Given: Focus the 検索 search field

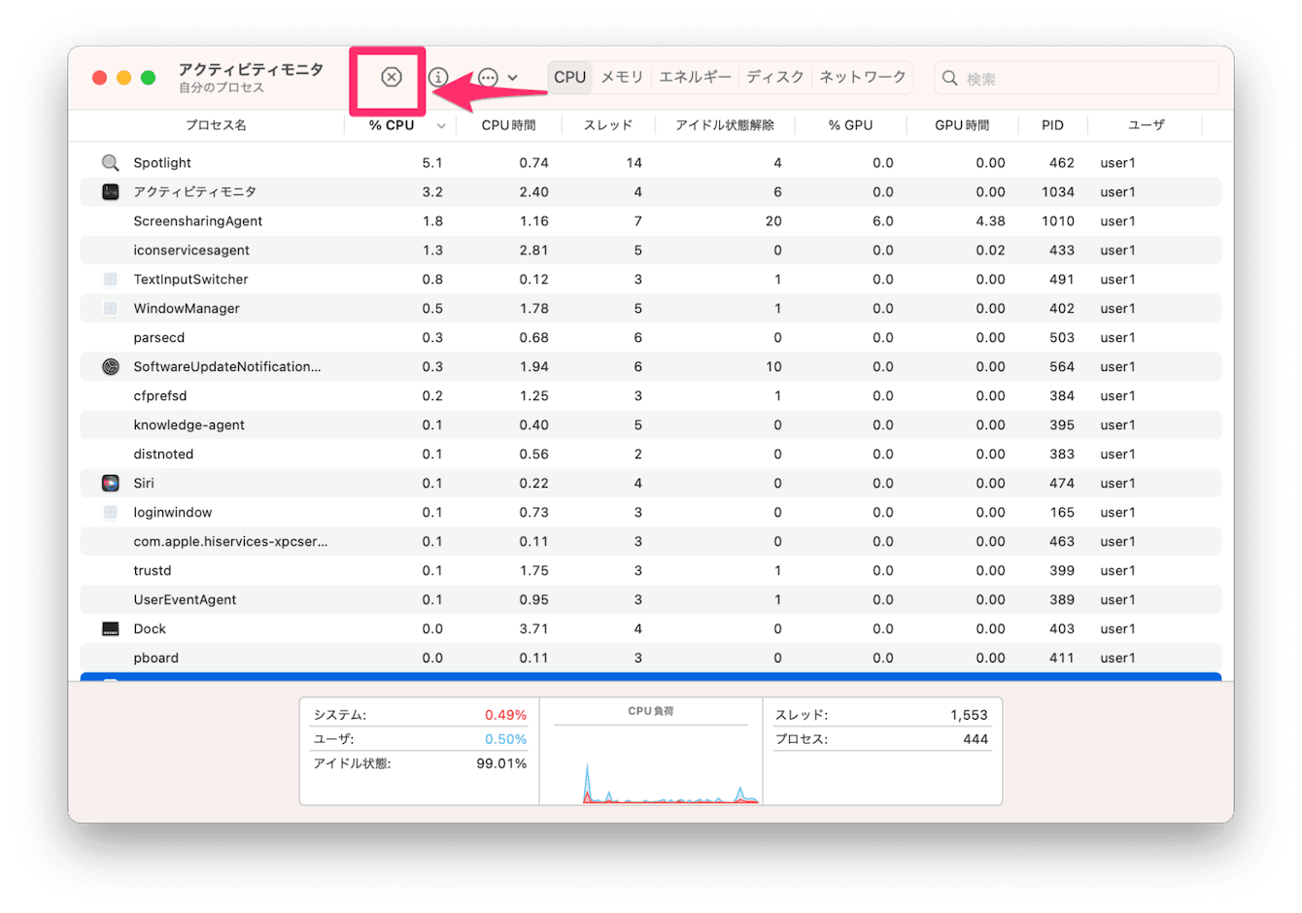Looking at the screenshot, I should pos(1077,78).
